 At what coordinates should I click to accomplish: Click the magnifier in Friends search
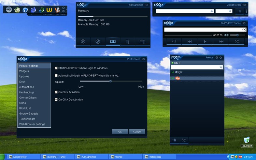coord(221,67)
